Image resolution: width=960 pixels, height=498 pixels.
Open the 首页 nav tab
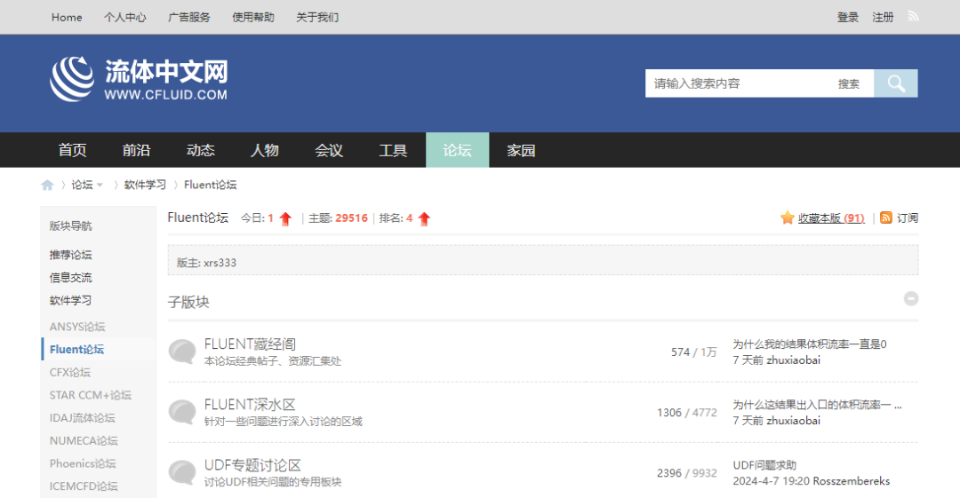coord(72,150)
